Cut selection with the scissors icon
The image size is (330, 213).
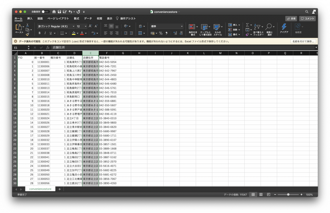coord(27,25)
